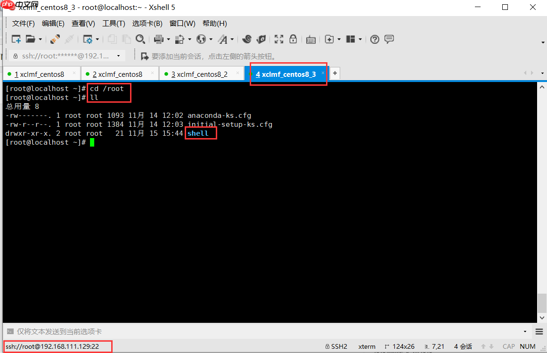Close tab 4 xclmf_centos8_3
This screenshot has width=547, height=353.
click(323, 73)
